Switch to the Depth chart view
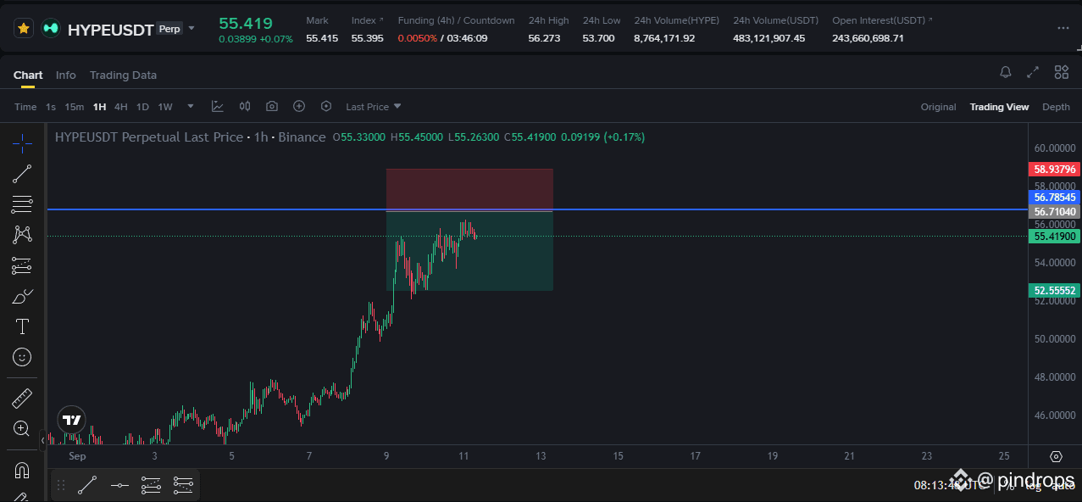The height and width of the screenshot is (502, 1082). [x=1057, y=107]
